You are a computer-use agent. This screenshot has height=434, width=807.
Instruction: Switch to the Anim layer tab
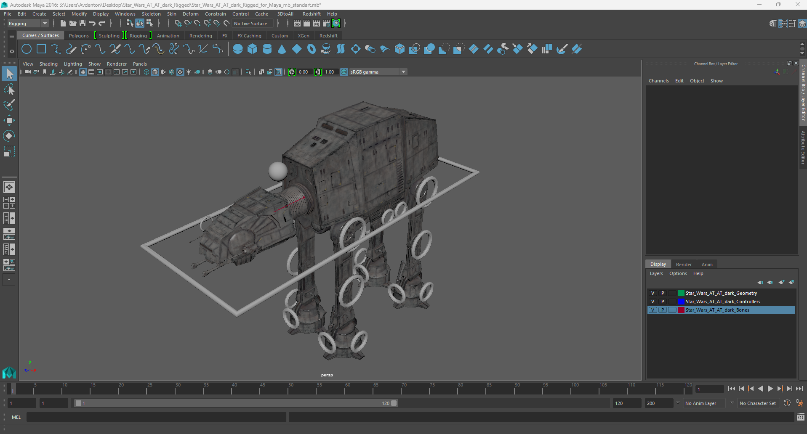click(x=707, y=265)
